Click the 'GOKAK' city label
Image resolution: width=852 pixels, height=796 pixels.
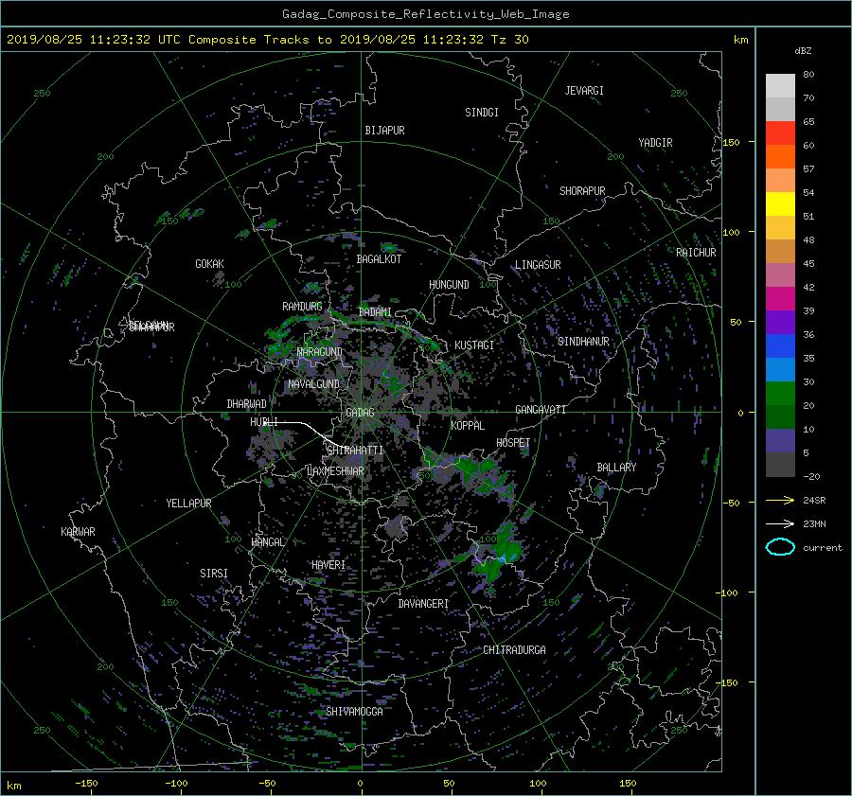209,264
